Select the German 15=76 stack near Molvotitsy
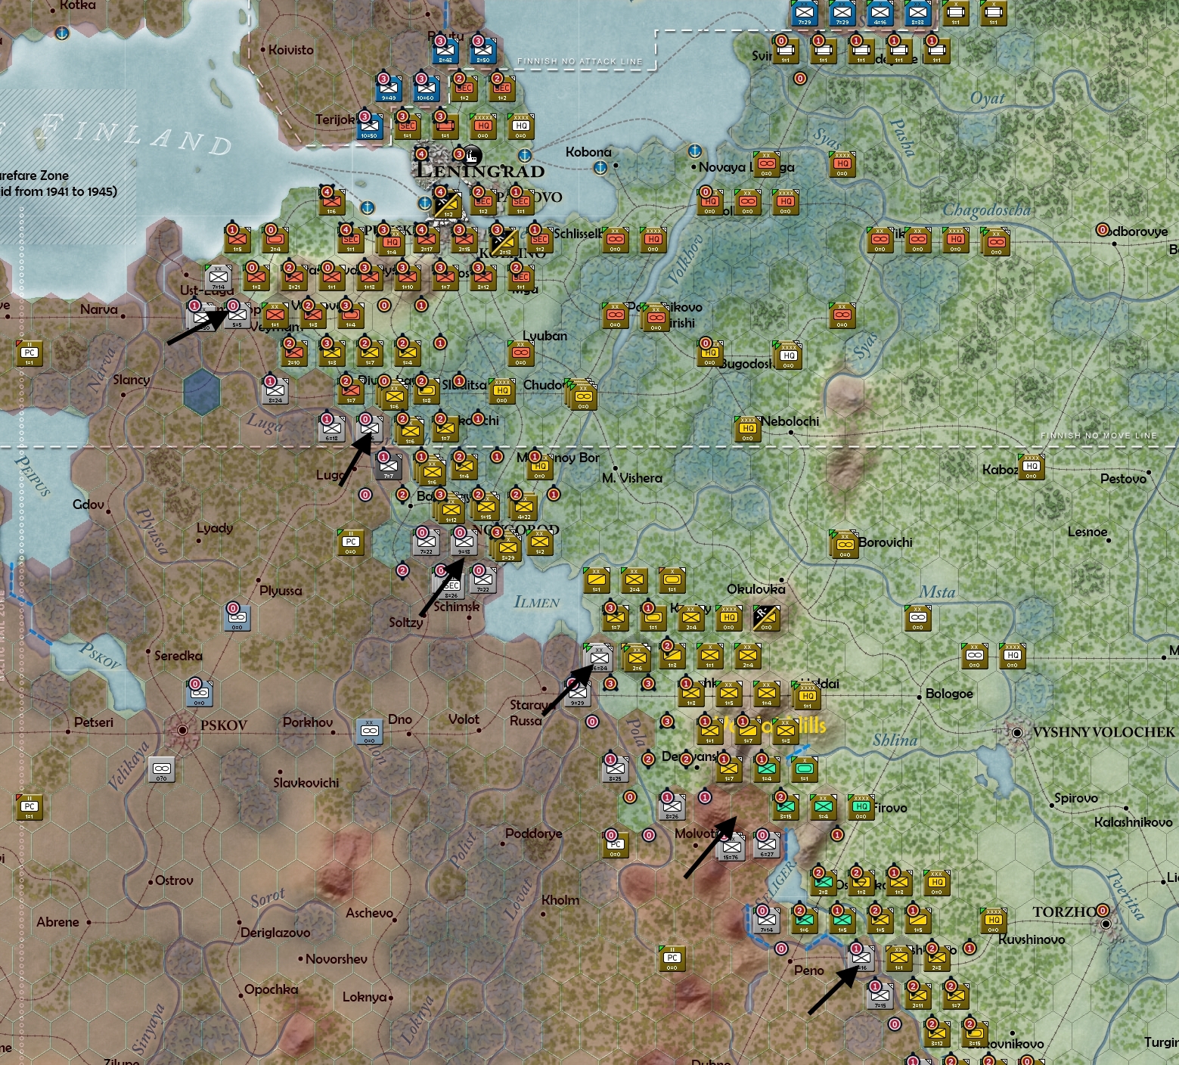1179x1065 pixels. point(731,846)
